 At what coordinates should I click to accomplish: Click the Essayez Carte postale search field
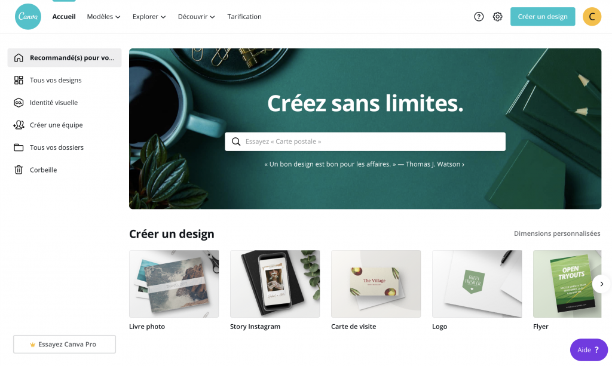tap(365, 142)
